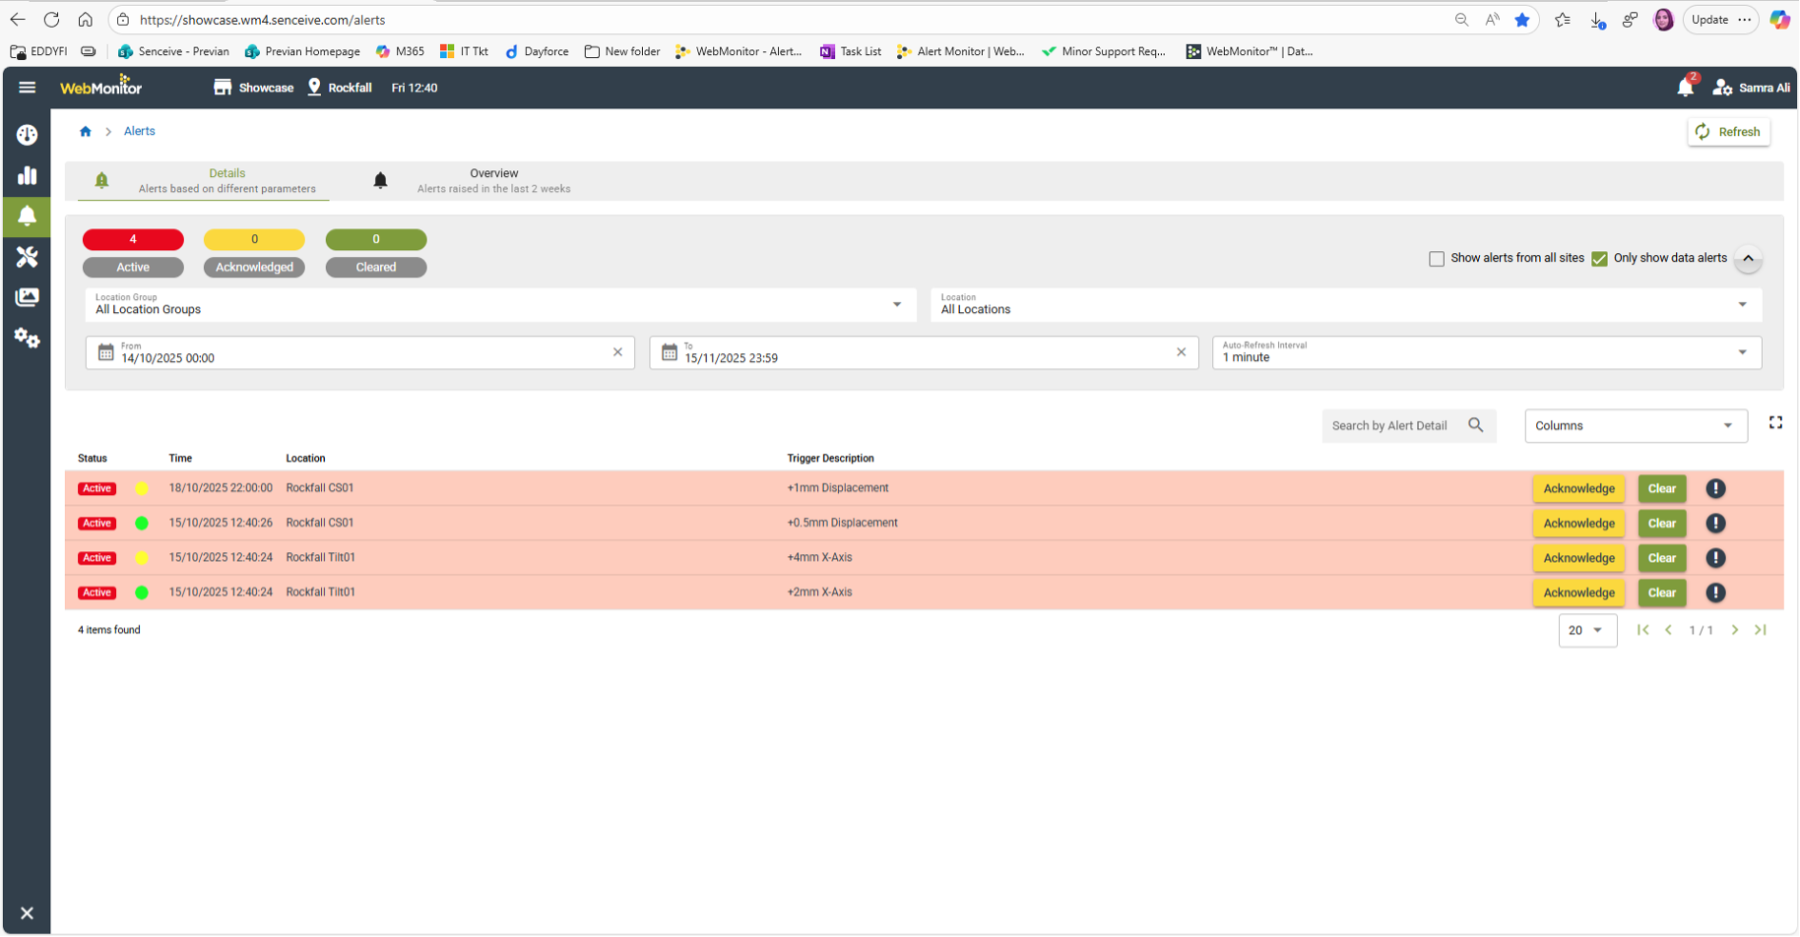Open the dashboard gauge icon in sidebar

coord(27,135)
